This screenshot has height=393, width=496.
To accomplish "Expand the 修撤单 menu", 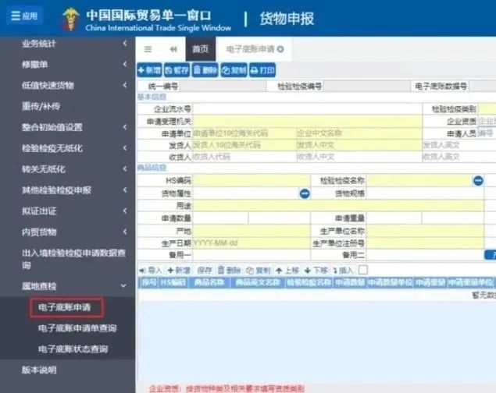I will point(68,65).
